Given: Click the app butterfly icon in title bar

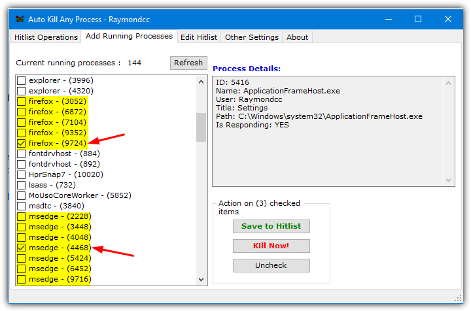Looking at the screenshot, I should (x=20, y=19).
